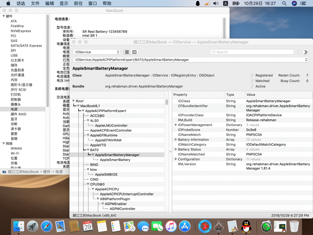
Task: Open the 显示 menu
Action: 64,3
